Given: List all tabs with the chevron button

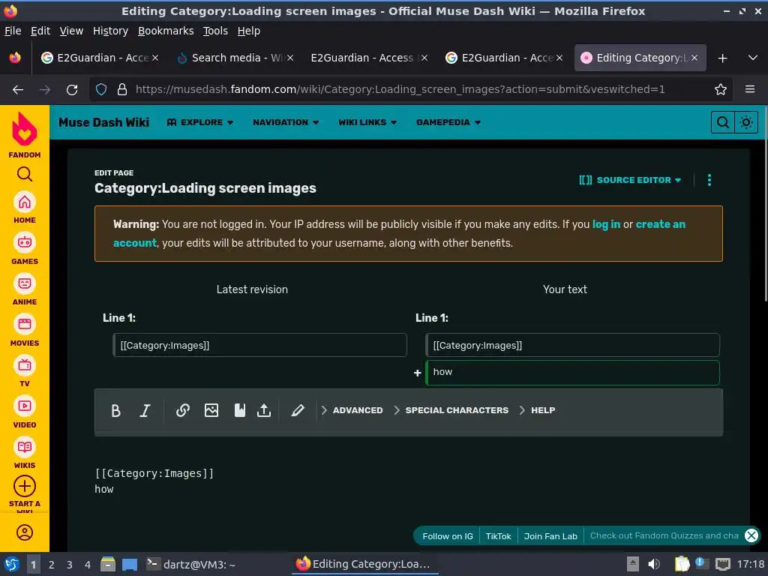Looking at the screenshot, I should [753, 58].
